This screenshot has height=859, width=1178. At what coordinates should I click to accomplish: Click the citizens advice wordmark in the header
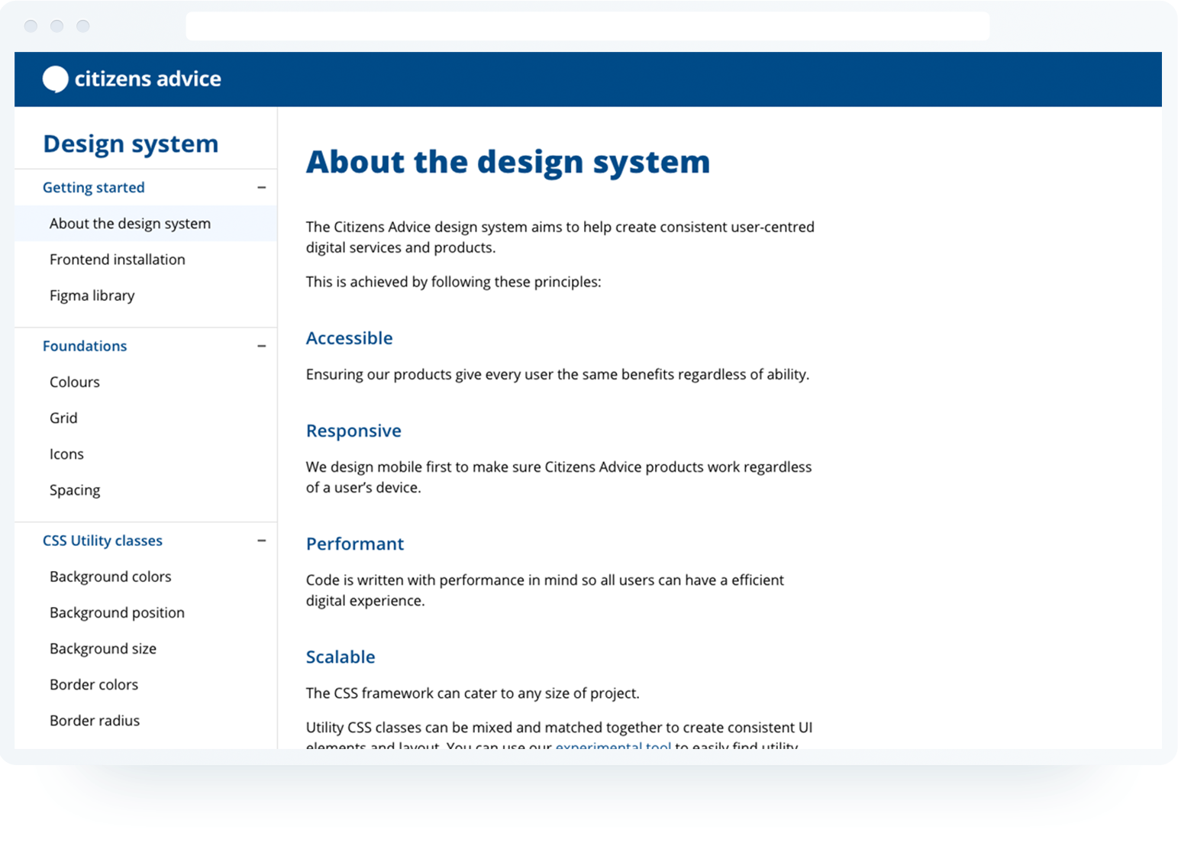pyautogui.click(x=147, y=79)
